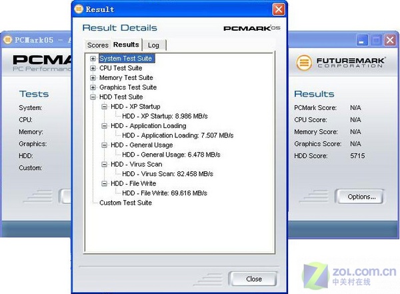Select the HDD Test Suite row

[121, 97]
